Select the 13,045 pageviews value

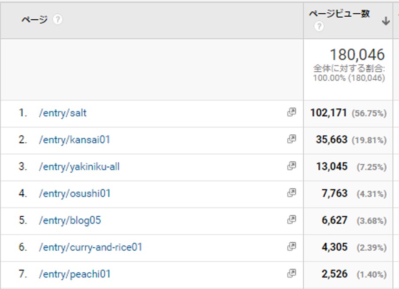(x=332, y=167)
